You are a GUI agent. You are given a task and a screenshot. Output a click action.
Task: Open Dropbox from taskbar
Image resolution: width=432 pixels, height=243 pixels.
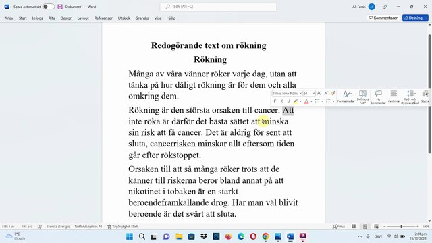tap(204, 236)
